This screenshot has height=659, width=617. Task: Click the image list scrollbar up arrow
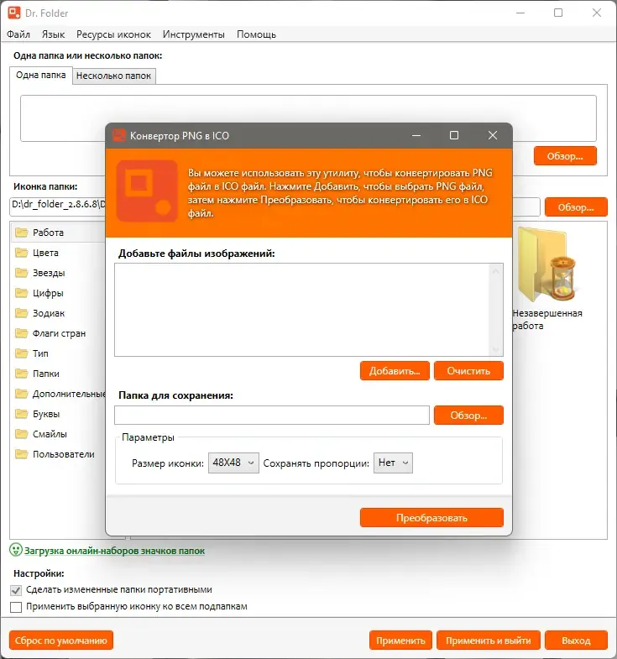pos(496,271)
